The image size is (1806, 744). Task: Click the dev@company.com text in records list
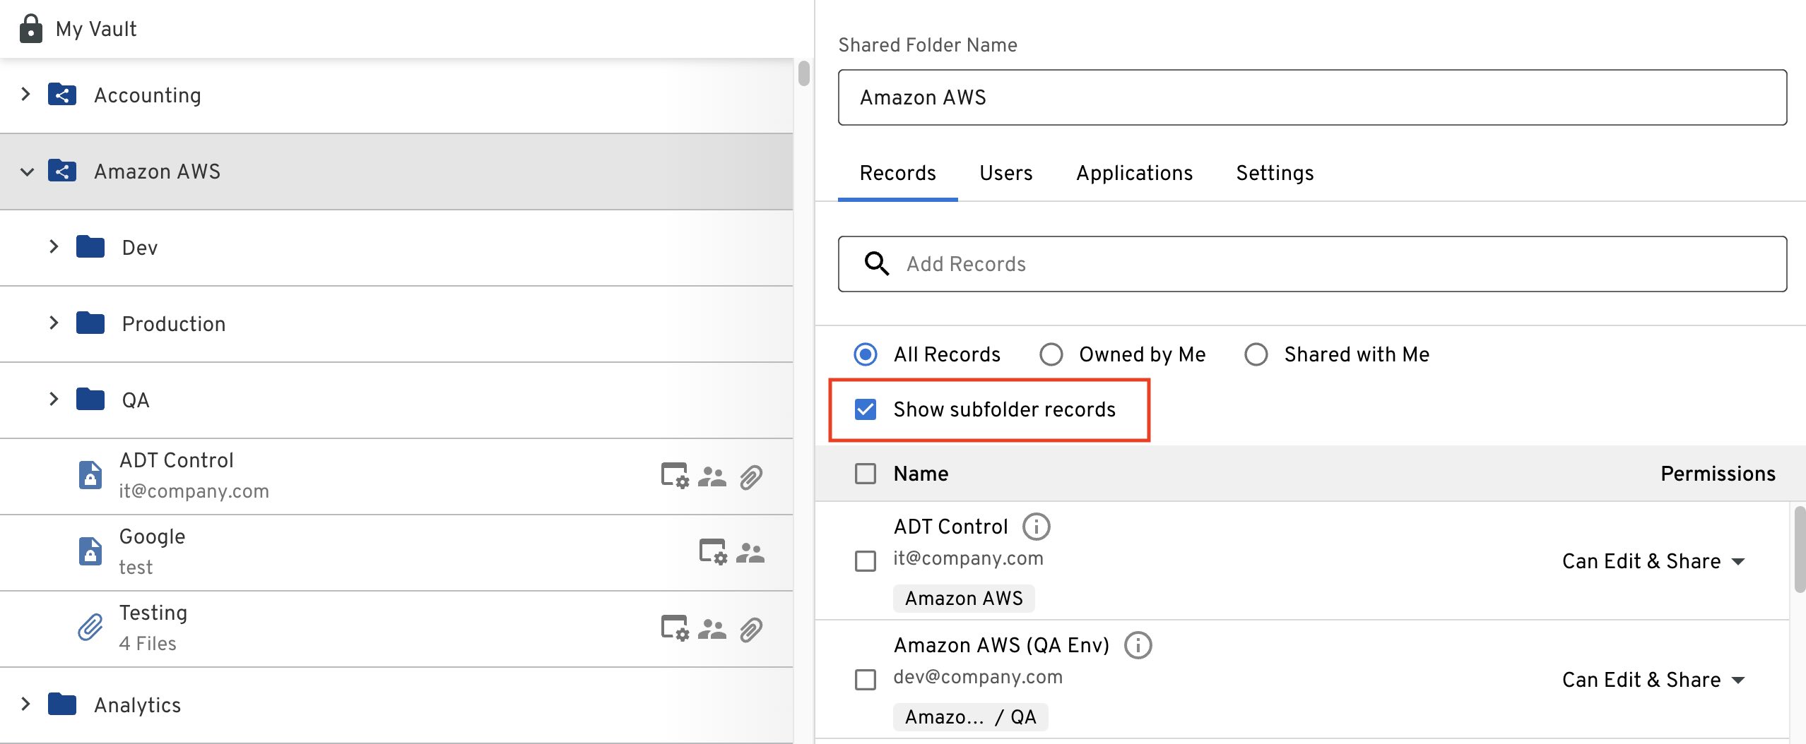tap(978, 676)
